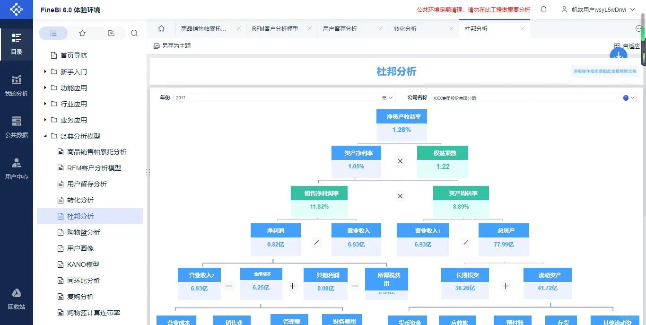Switch to the shared-with-me icon view
This screenshot has height=325, width=646.
click(x=111, y=33)
